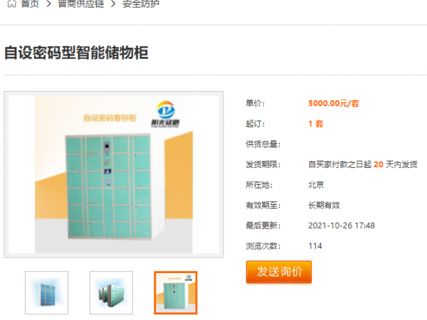Select the angled lockers middle thumbnail

click(x=111, y=293)
